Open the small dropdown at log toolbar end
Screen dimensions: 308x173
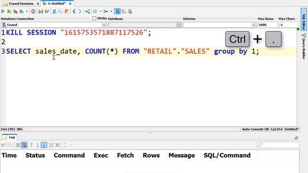point(71,145)
